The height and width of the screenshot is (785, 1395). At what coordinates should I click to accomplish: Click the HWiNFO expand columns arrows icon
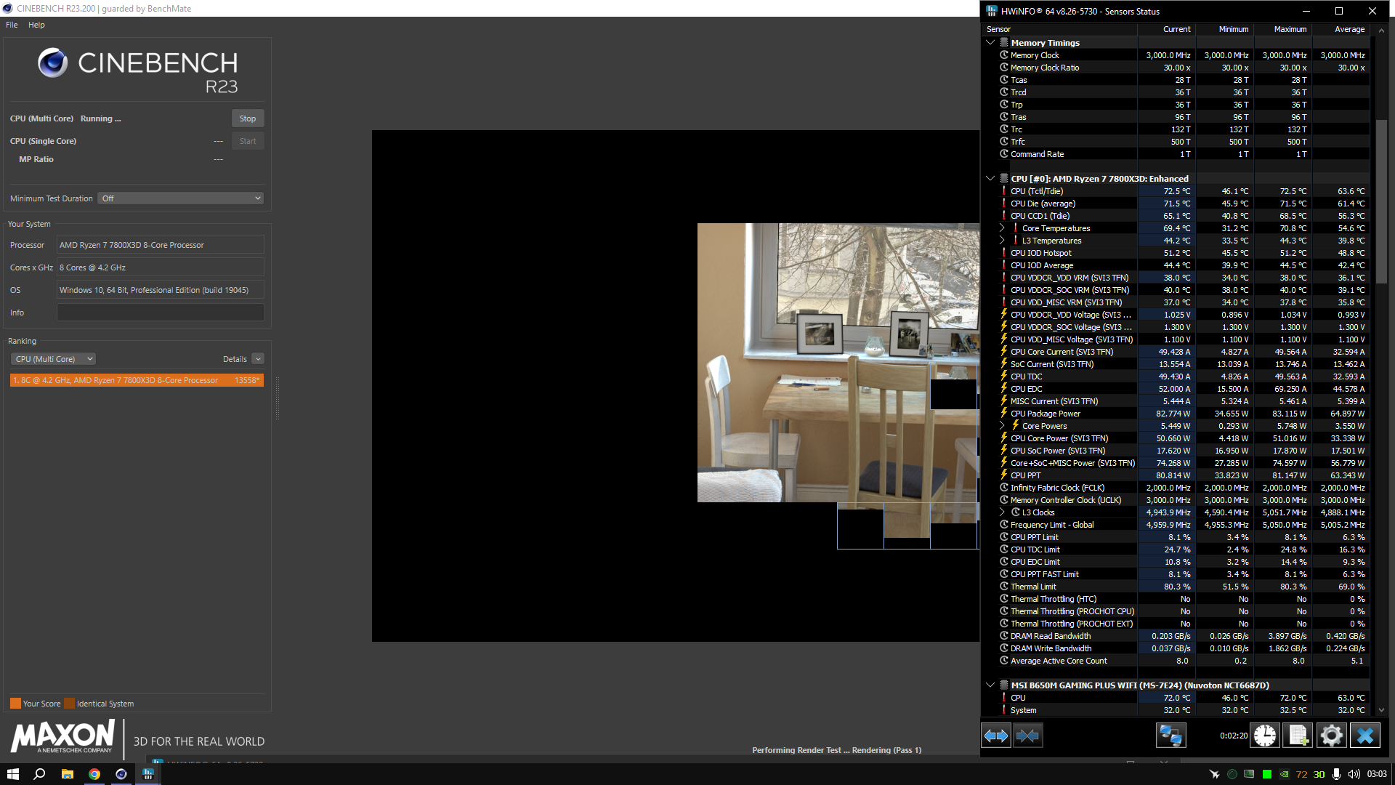tap(995, 736)
